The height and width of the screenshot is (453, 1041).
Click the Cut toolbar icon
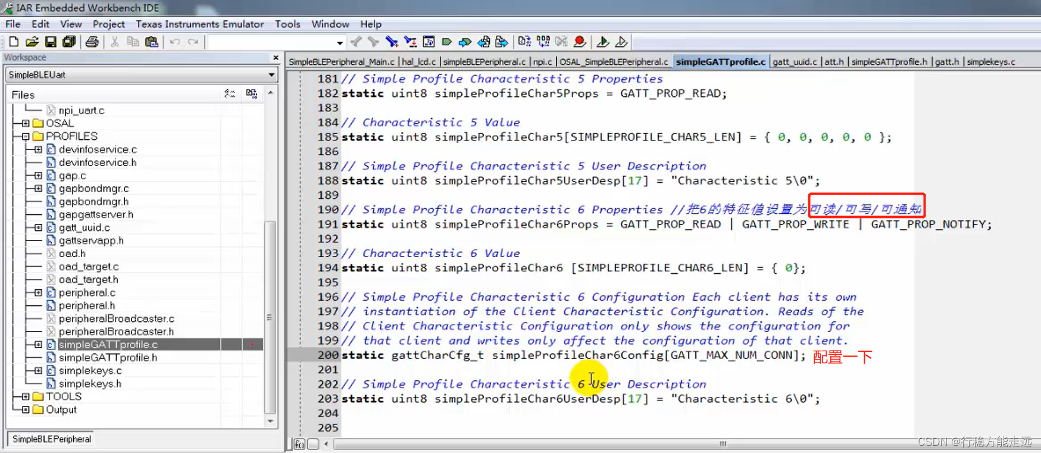tap(115, 42)
